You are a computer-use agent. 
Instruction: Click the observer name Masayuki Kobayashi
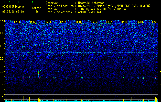pos(92,3)
